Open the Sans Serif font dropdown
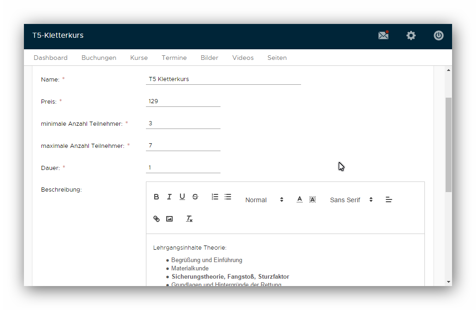 [351, 200]
